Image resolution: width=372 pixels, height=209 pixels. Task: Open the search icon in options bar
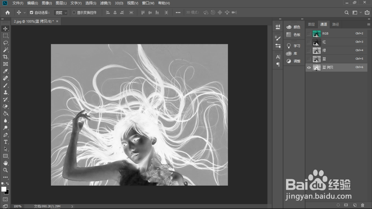click(x=347, y=13)
